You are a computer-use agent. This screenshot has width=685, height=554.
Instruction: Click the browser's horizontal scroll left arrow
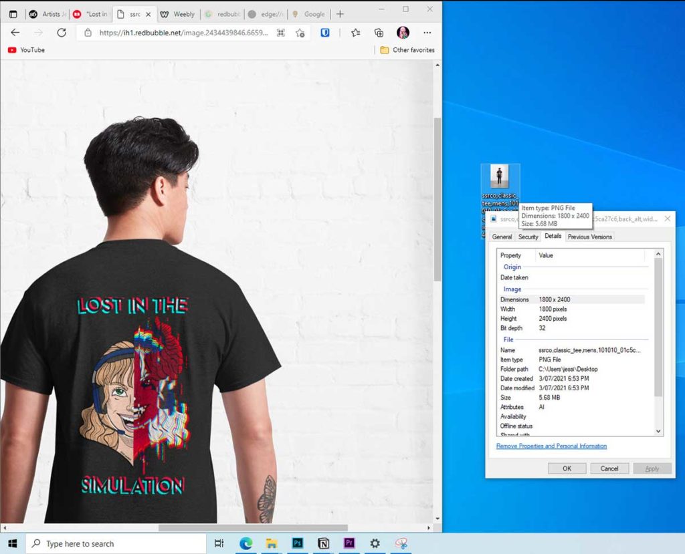click(x=5, y=528)
